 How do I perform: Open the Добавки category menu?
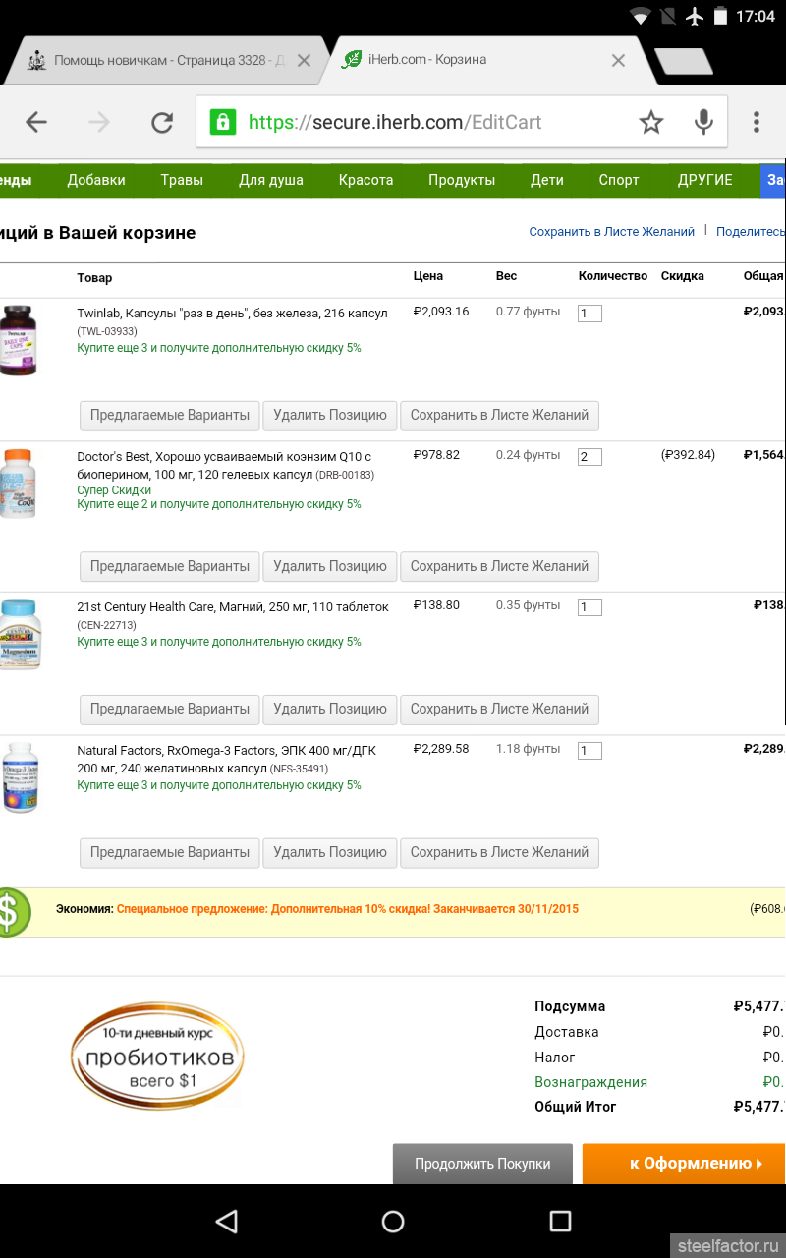[96, 180]
